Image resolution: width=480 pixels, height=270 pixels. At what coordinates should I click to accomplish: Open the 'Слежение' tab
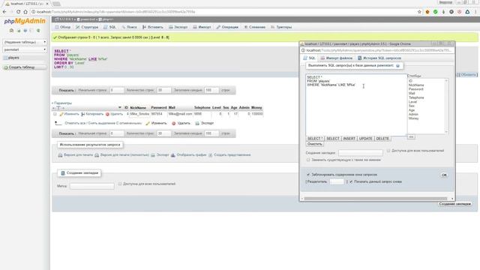click(x=255, y=27)
